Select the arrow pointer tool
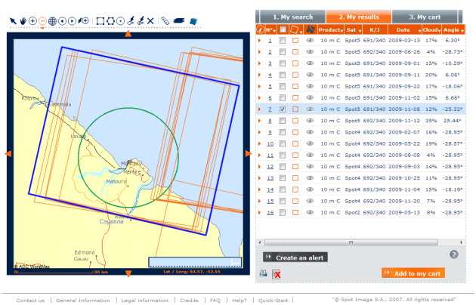The height and width of the screenshot is (305, 476). [x=13, y=21]
